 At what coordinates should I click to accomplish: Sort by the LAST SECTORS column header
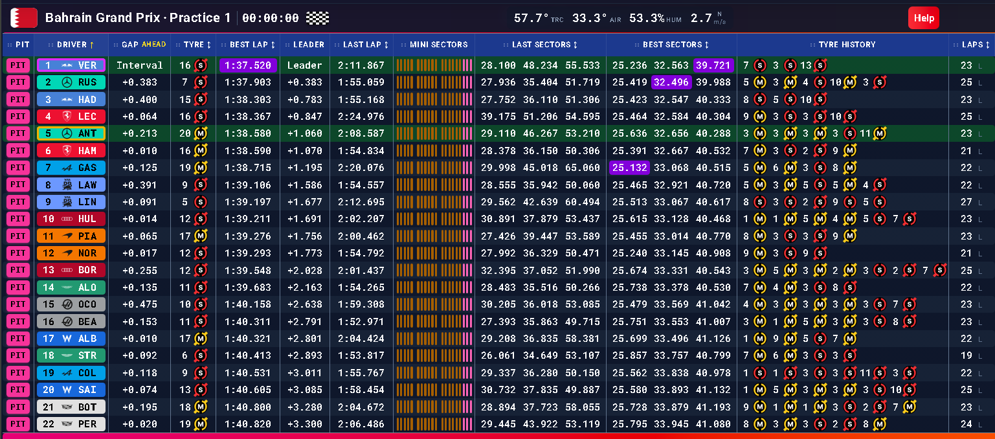click(540, 45)
